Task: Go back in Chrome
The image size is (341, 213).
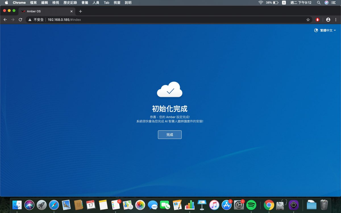Action: (5, 20)
